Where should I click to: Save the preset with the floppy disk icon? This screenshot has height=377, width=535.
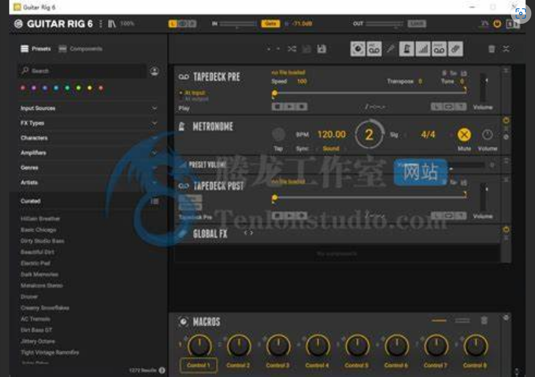tap(322, 49)
